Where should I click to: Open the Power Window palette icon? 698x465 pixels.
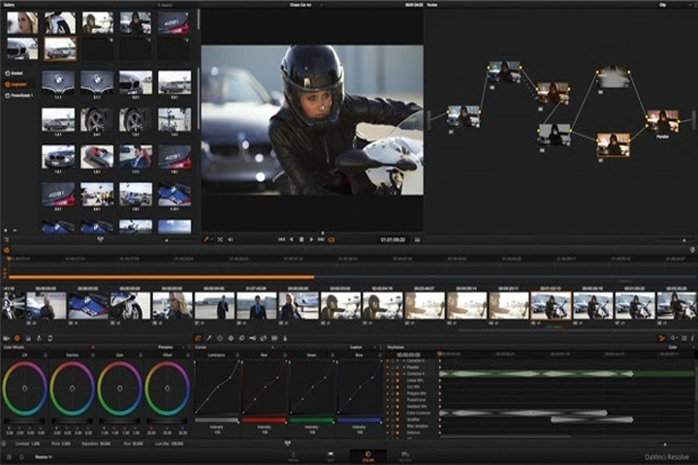[x=220, y=339]
